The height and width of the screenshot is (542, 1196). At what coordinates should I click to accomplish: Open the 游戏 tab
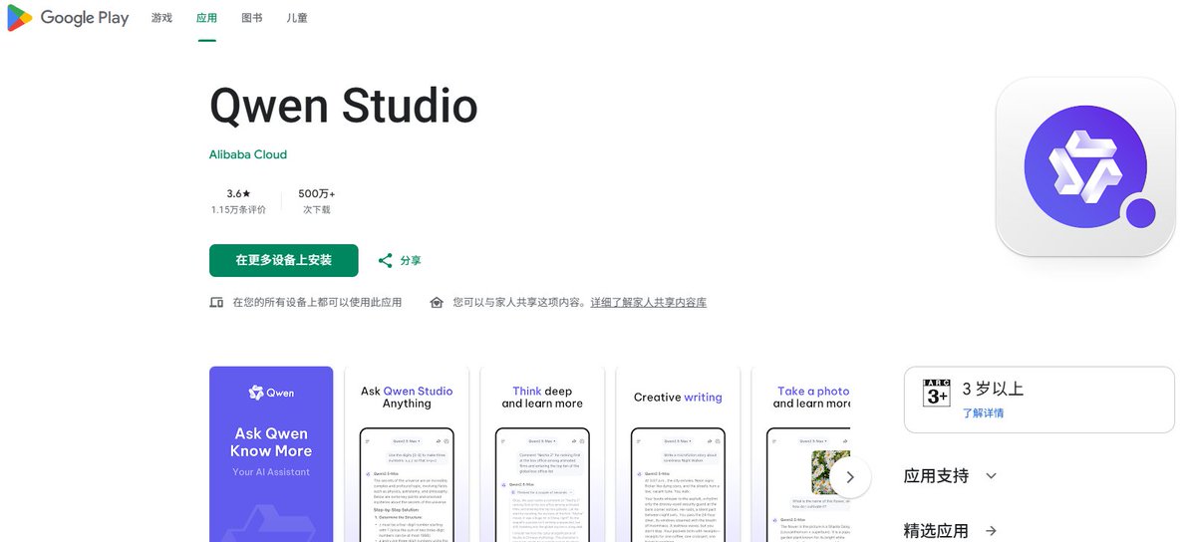(x=161, y=18)
